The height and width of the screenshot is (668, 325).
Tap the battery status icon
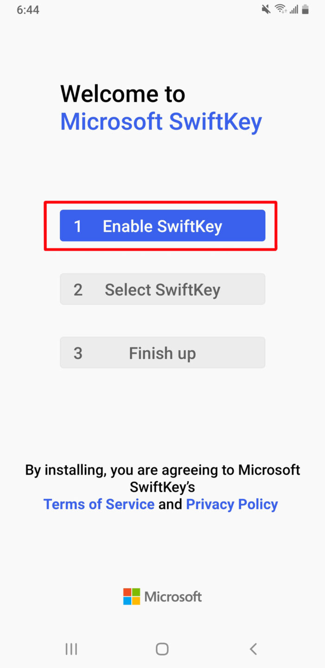(x=305, y=9)
